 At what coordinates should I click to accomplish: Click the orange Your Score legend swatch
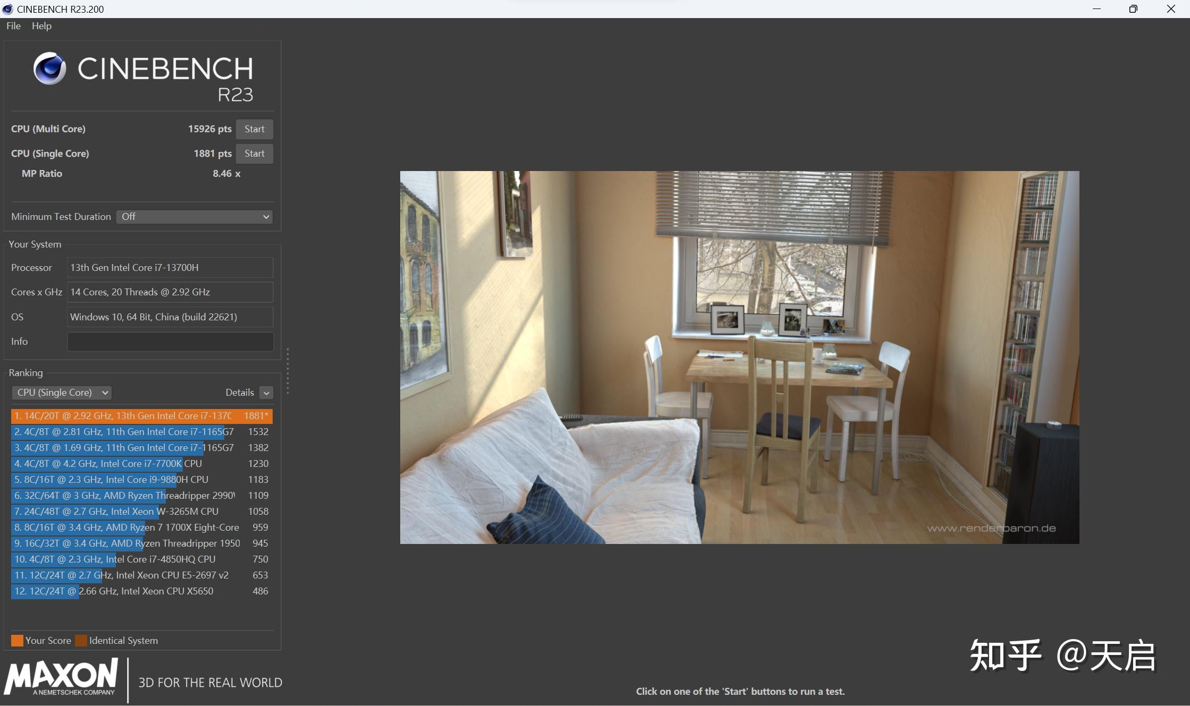17,640
